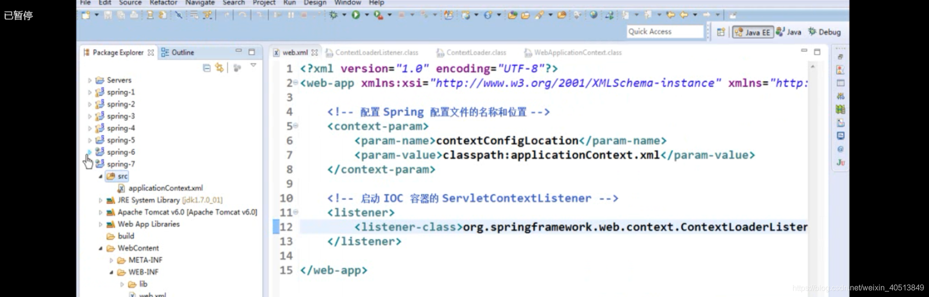Open the dropdown next to the New icon
Viewport: 929px width, 297px height.
pyautogui.click(x=97, y=15)
